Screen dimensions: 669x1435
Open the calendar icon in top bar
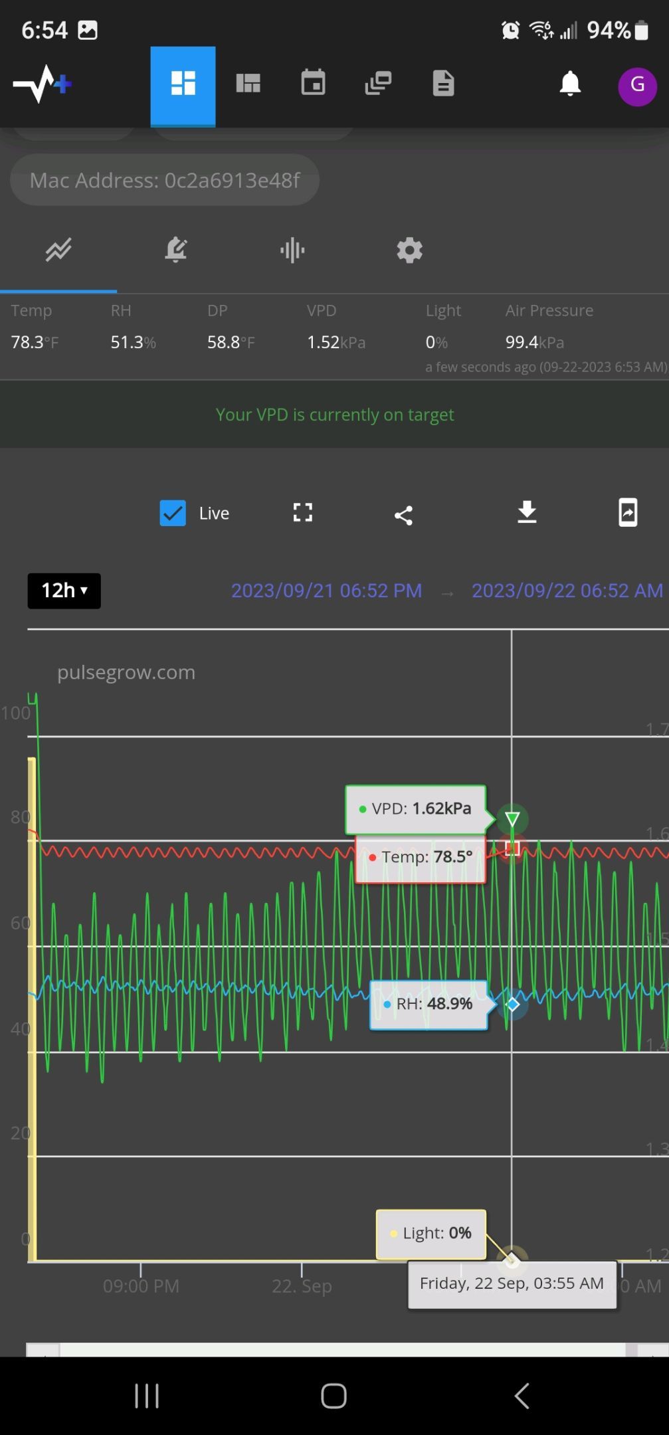313,84
